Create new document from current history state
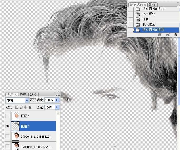 coord(160,35)
